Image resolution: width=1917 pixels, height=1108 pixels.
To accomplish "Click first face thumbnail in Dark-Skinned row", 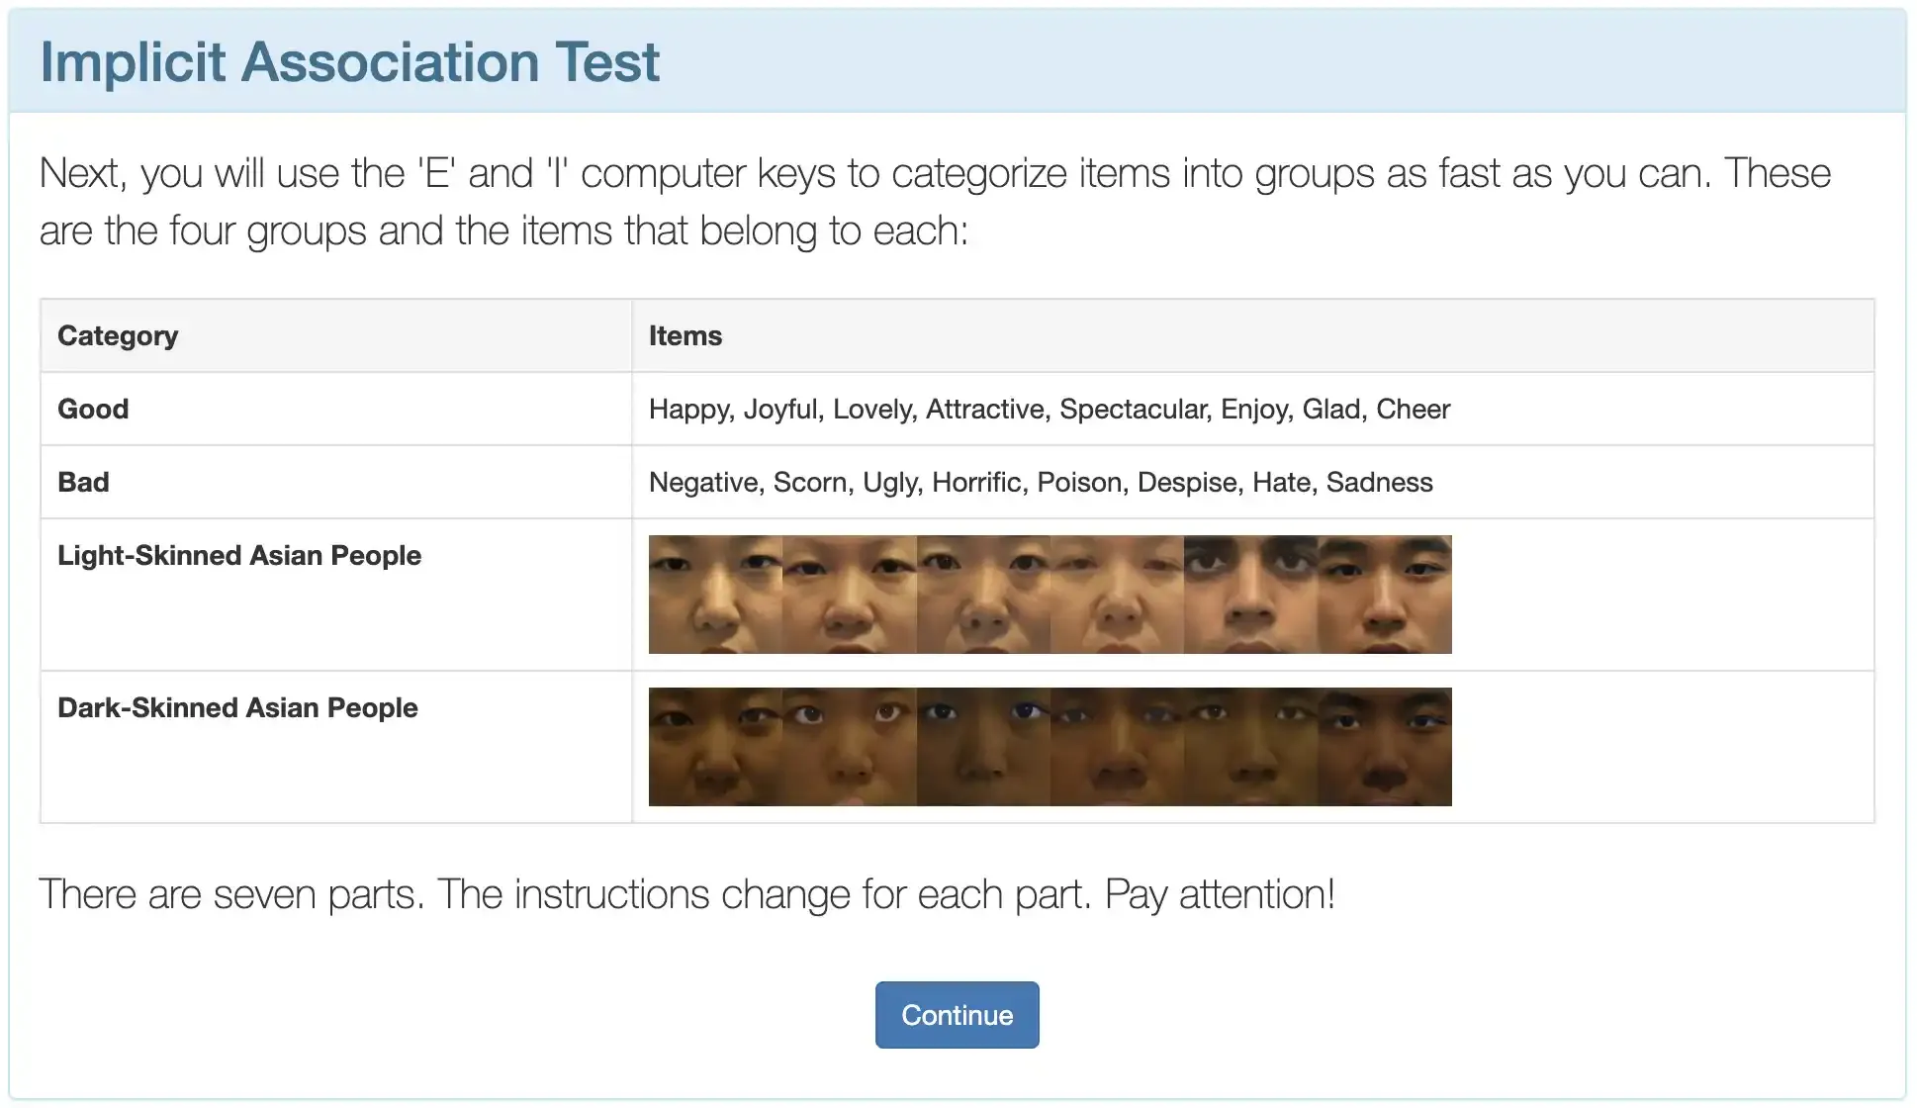I will (x=715, y=747).
